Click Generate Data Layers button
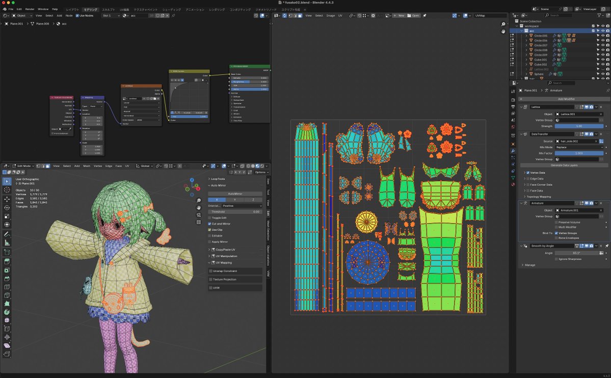This screenshot has width=611, height=378. tap(564, 165)
